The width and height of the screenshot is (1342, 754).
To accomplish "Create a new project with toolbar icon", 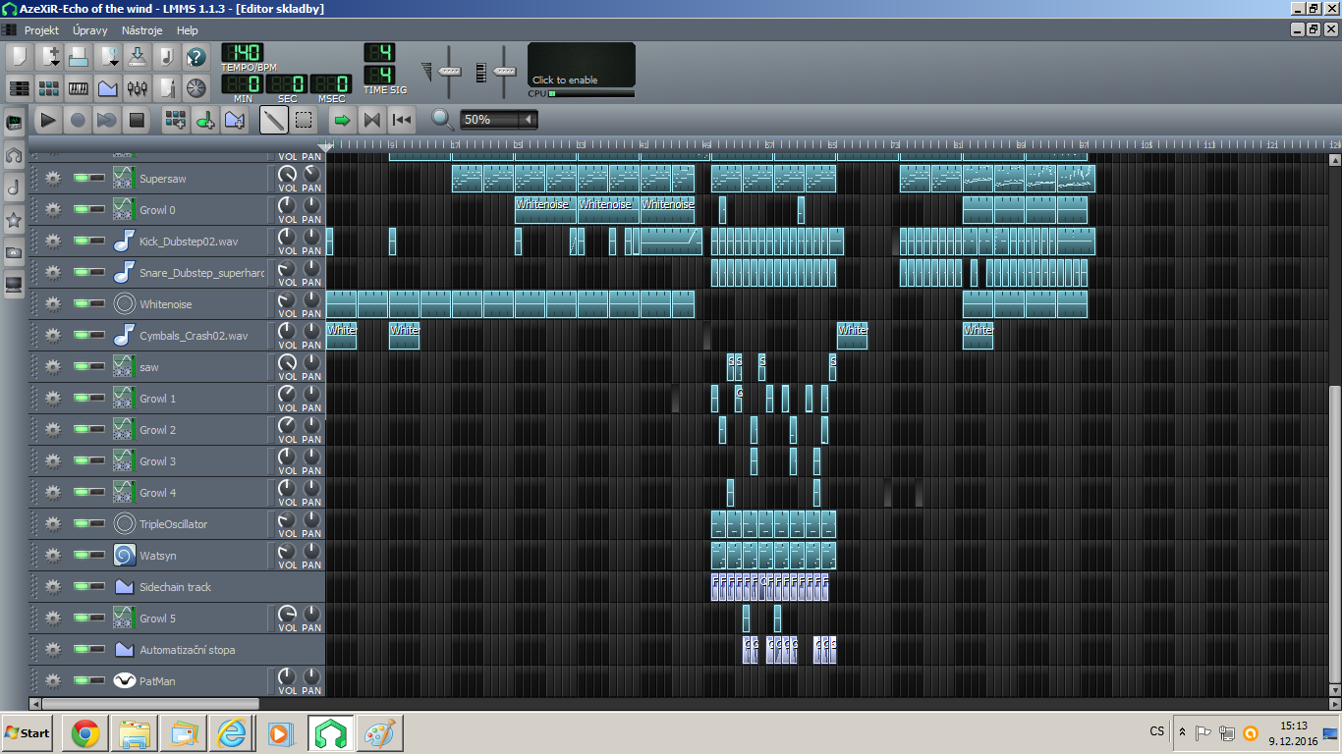I will click(x=20, y=56).
